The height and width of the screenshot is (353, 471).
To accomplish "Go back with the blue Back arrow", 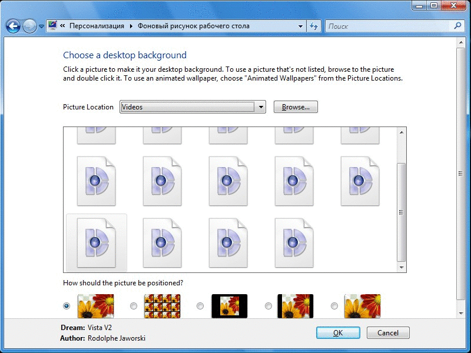I will click(13, 26).
